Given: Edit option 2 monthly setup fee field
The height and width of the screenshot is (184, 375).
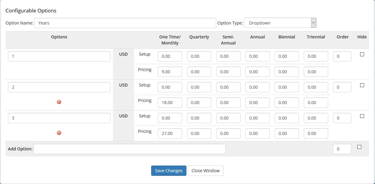Looking at the screenshot, I should (170, 87).
